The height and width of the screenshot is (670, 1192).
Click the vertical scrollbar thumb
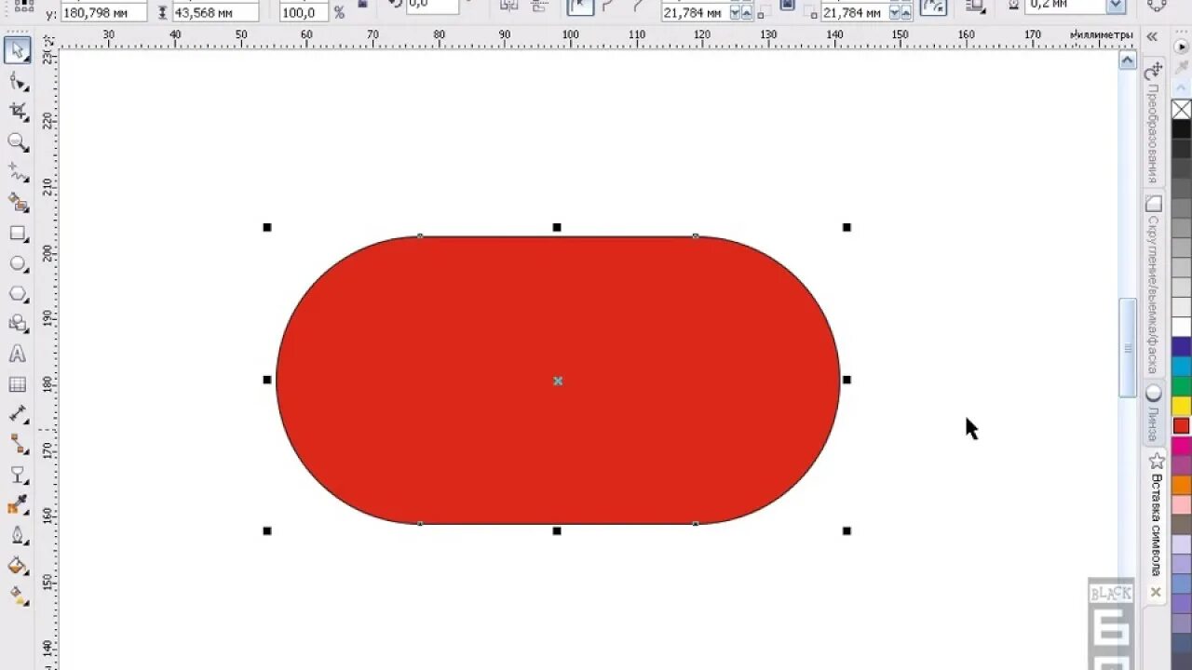[x=1128, y=348]
